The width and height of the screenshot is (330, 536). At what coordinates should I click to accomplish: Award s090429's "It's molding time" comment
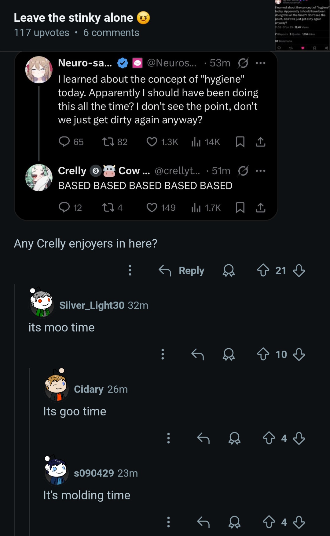point(234,522)
